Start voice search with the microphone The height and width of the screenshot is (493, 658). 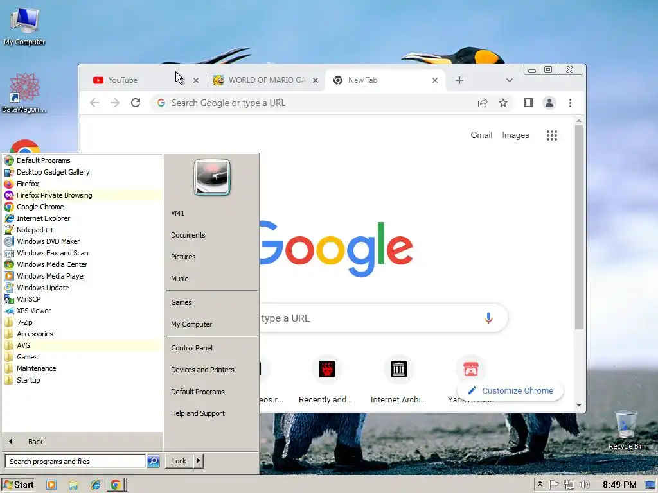pyautogui.click(x=488, y=318)
